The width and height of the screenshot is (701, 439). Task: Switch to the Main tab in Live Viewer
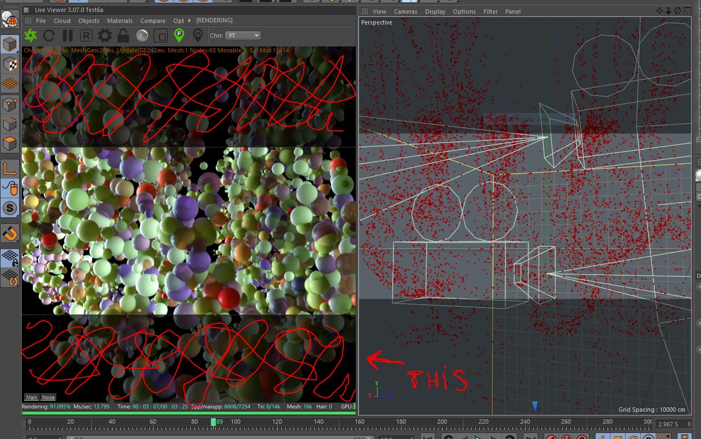click(32, 397)
